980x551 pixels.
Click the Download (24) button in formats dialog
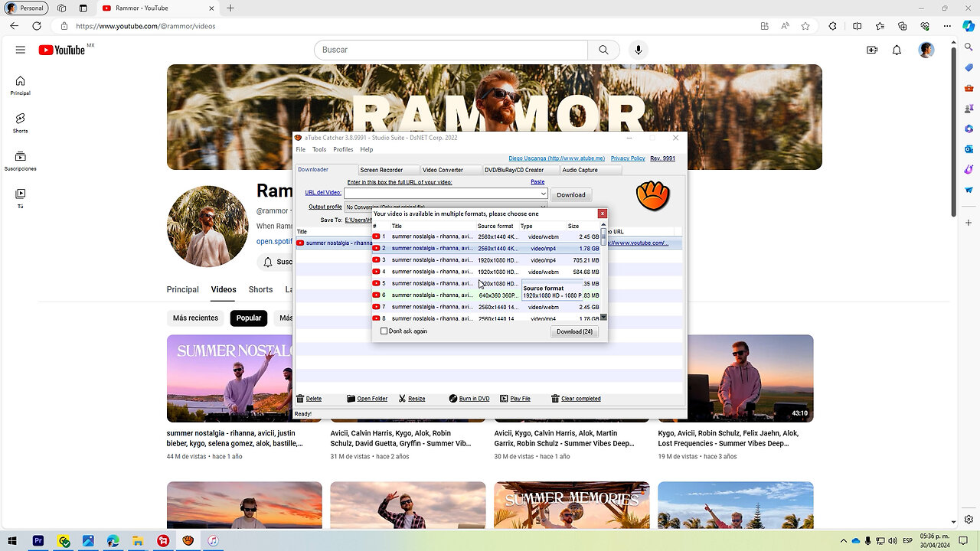pos(574,331)
